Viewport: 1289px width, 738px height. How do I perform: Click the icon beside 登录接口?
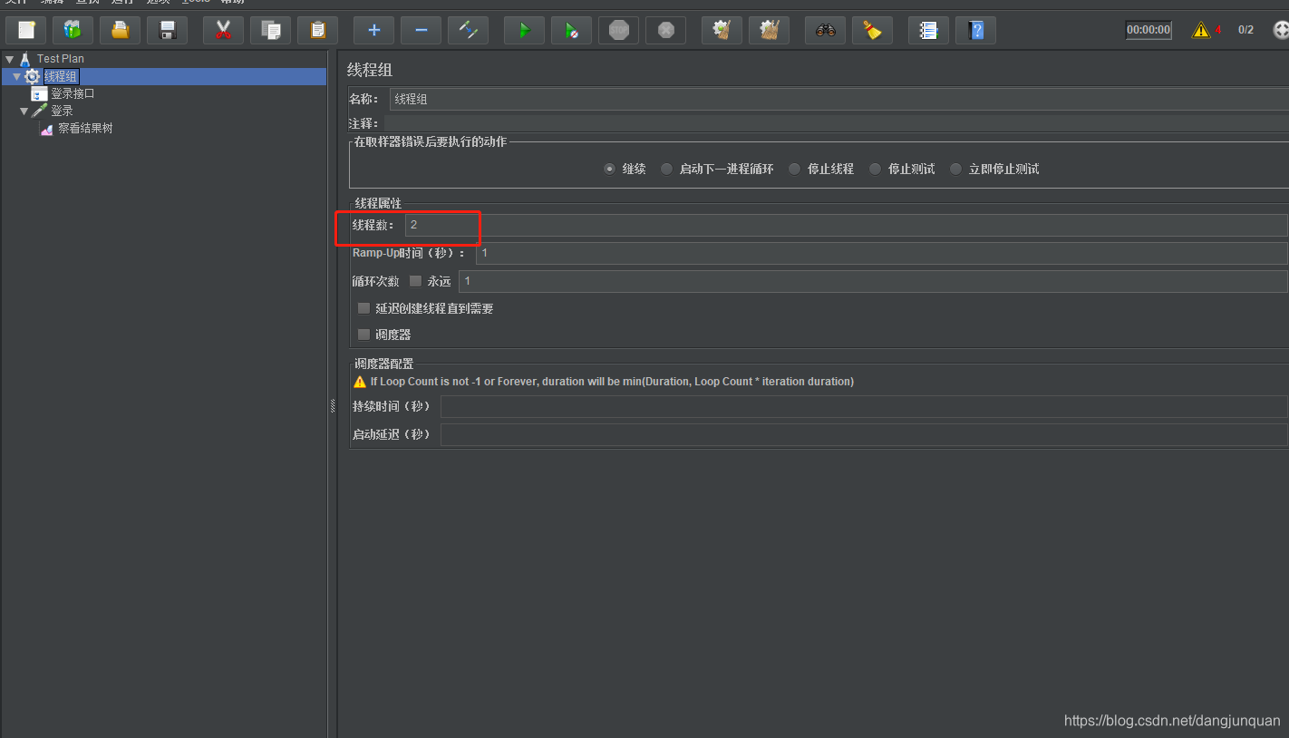39,93
